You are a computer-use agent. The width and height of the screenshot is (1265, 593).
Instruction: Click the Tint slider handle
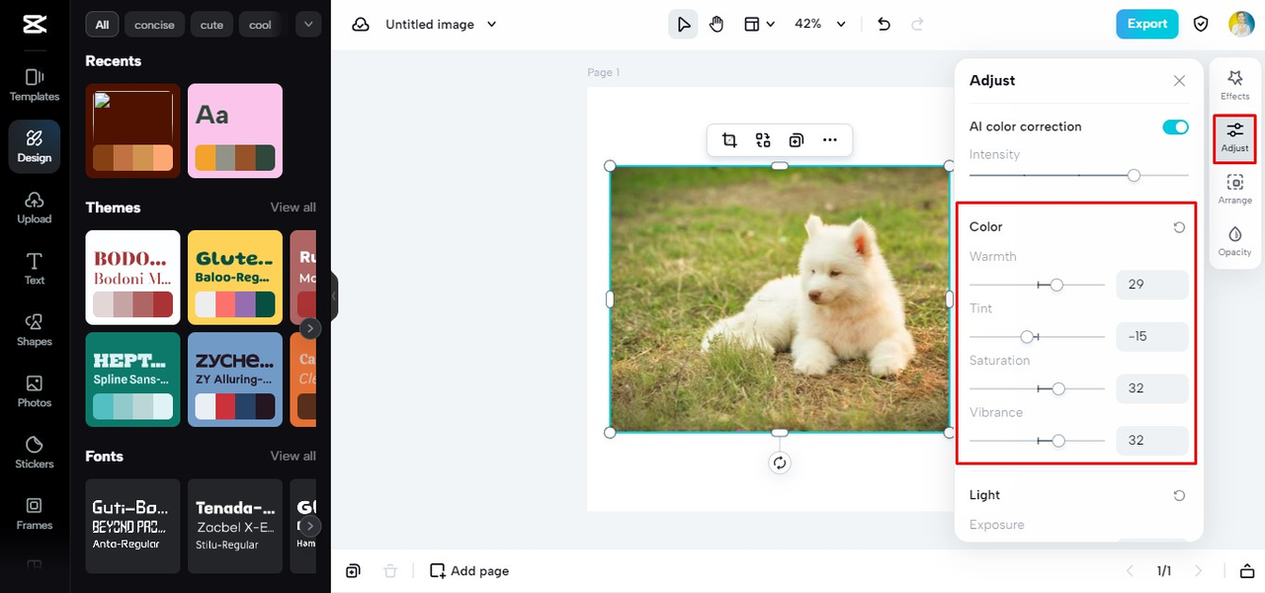(x=1027, y=337)
